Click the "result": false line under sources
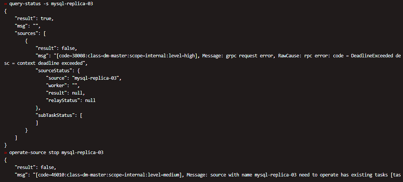Viewport: 403px width, 182px height. click(x=54, y=48)
